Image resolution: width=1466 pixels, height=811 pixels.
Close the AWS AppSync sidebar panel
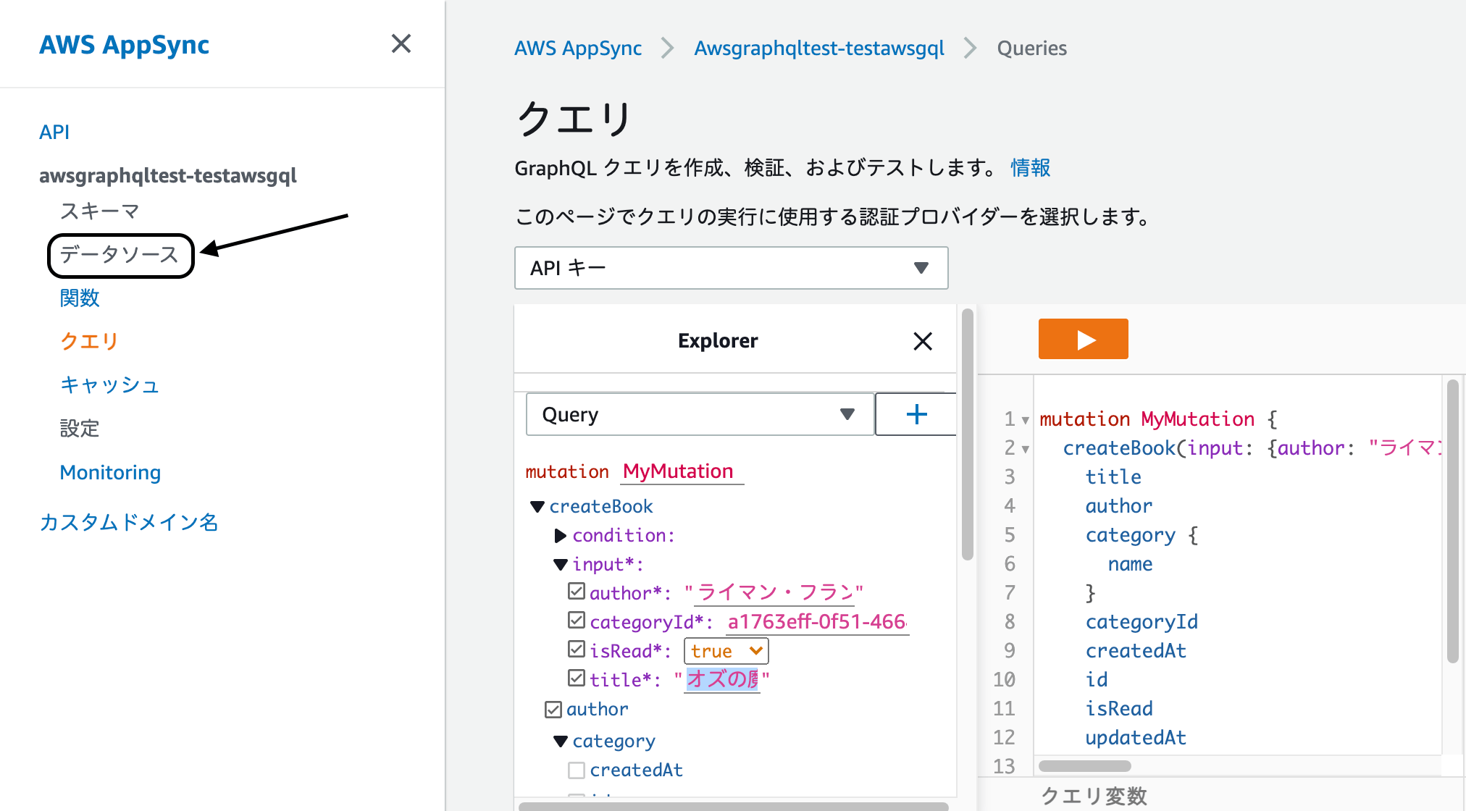tap(401, 43)
